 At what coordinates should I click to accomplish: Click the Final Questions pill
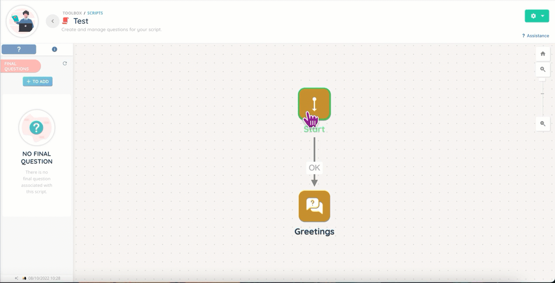pos(21,66)
